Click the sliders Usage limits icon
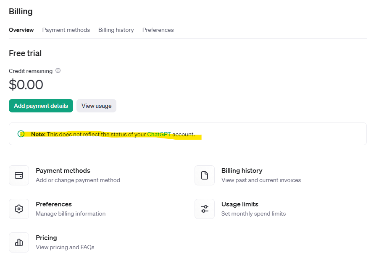371x263 pixels. point(205,209)
